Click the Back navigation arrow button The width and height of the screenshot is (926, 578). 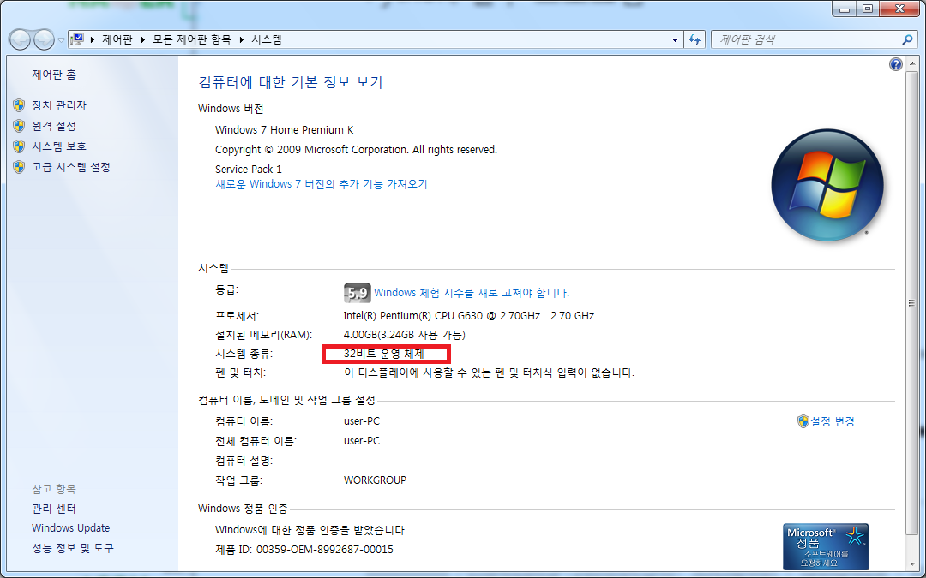[x=20, y=39]
